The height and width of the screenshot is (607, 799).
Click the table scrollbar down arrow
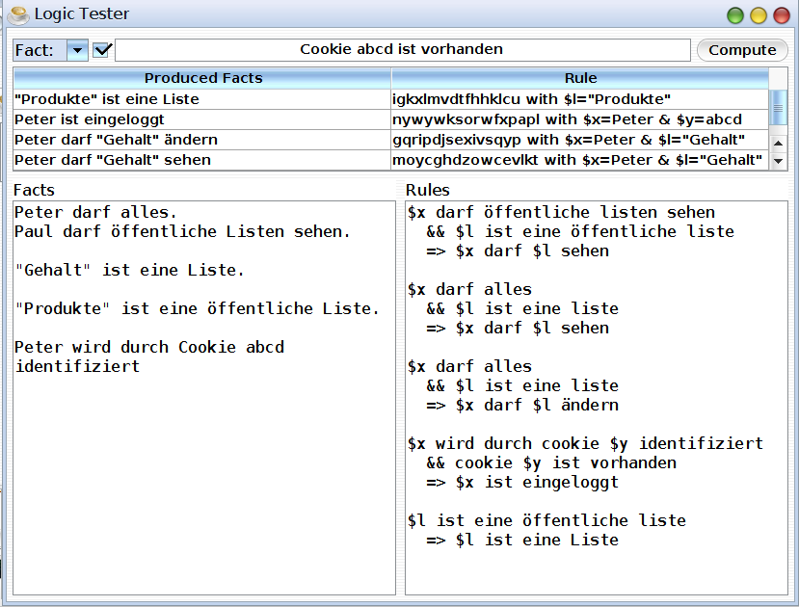point(779,161)
